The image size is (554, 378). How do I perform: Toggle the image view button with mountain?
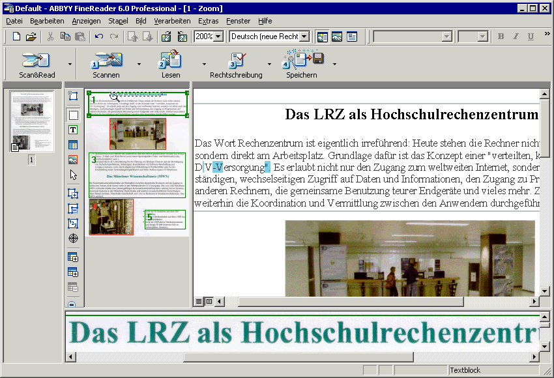tap(337, 36)
